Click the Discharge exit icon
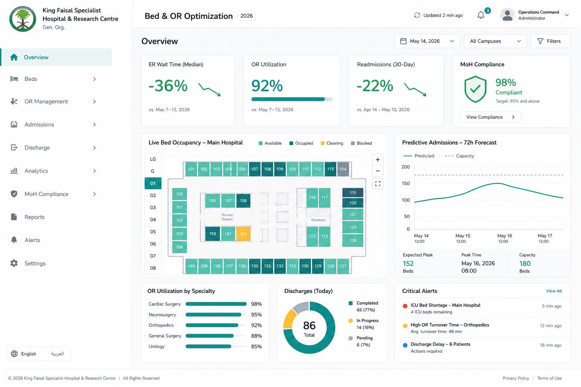The width and height of the screenshot is (581, 387). 14,147
